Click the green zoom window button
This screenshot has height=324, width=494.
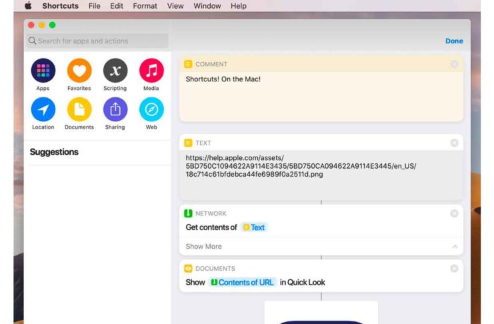[52, 25]
